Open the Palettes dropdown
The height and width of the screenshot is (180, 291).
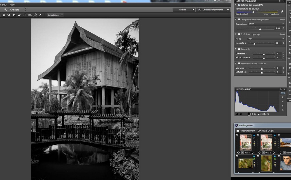[184, 10]
